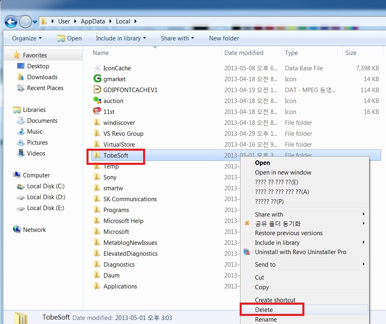Screen dimensions: 386x324
Task: Select the 11st red icon file
Action: [97, 112]
